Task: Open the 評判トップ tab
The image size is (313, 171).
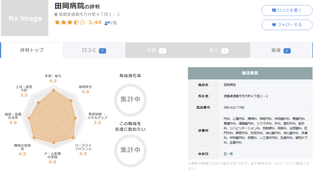Action: (x=32, y=50)
